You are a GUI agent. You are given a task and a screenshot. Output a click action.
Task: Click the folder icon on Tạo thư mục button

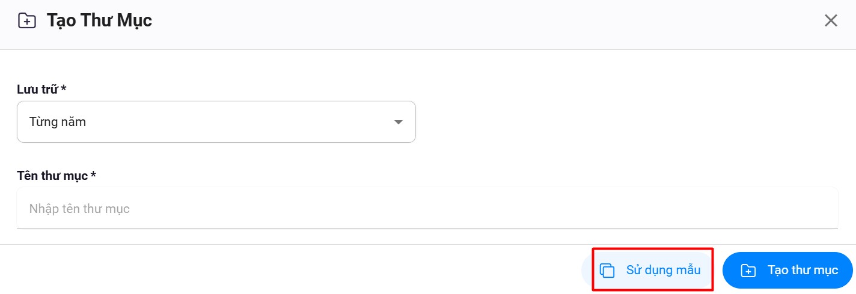[748, 271]
